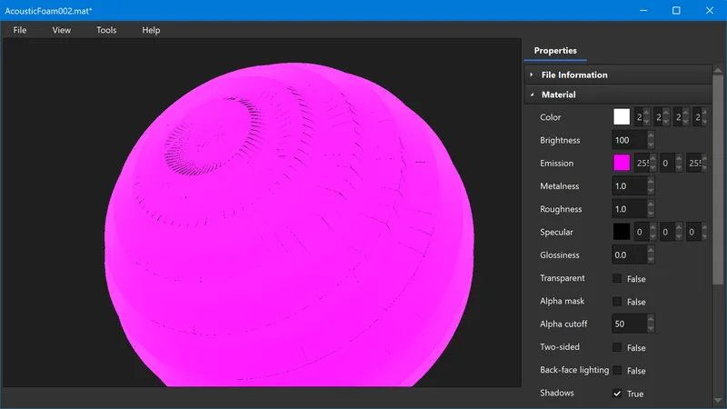
Task: Open the magenta Emission color swatch
Action: click(x=622, y=163)
